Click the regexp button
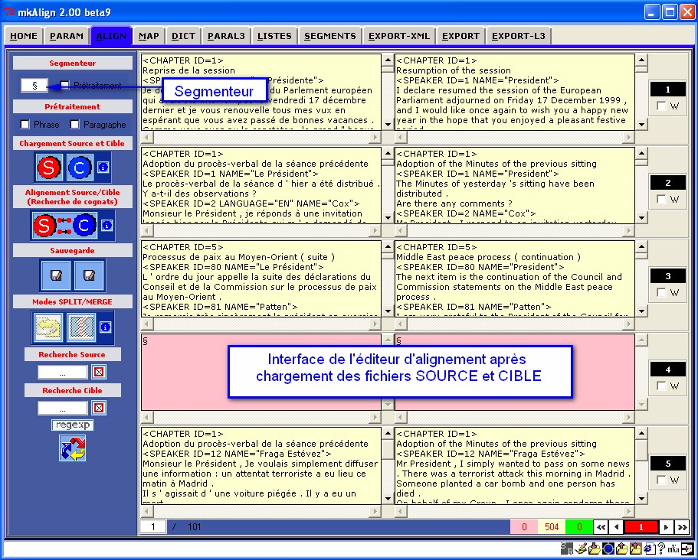 pyautogui.click(x=73, y=425)
